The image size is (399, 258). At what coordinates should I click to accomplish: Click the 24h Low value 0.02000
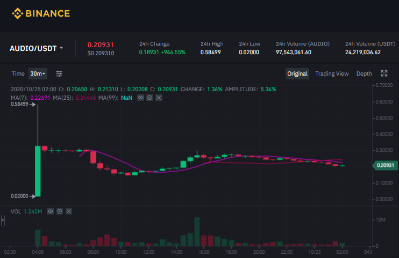(249, 53)
